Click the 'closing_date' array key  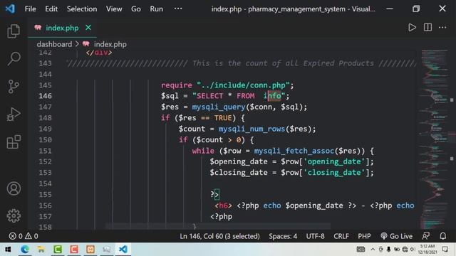click(x=334, y=172)
